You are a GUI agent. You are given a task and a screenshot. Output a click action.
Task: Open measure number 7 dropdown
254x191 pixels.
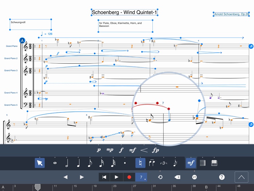coord(141,177)
